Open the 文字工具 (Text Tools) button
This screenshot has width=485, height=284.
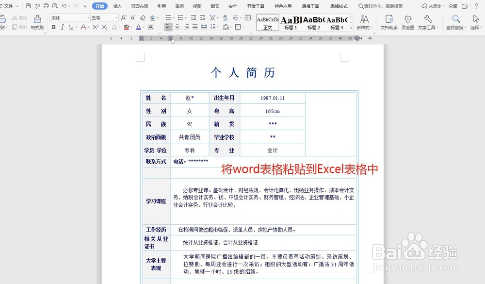click(x=428, y=22)
